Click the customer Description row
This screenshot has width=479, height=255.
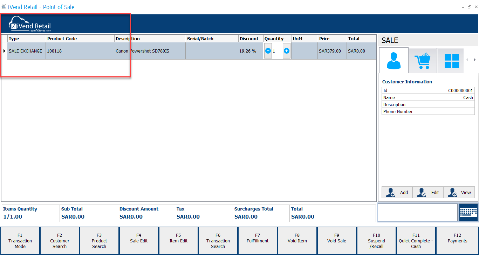click(428, 105)
